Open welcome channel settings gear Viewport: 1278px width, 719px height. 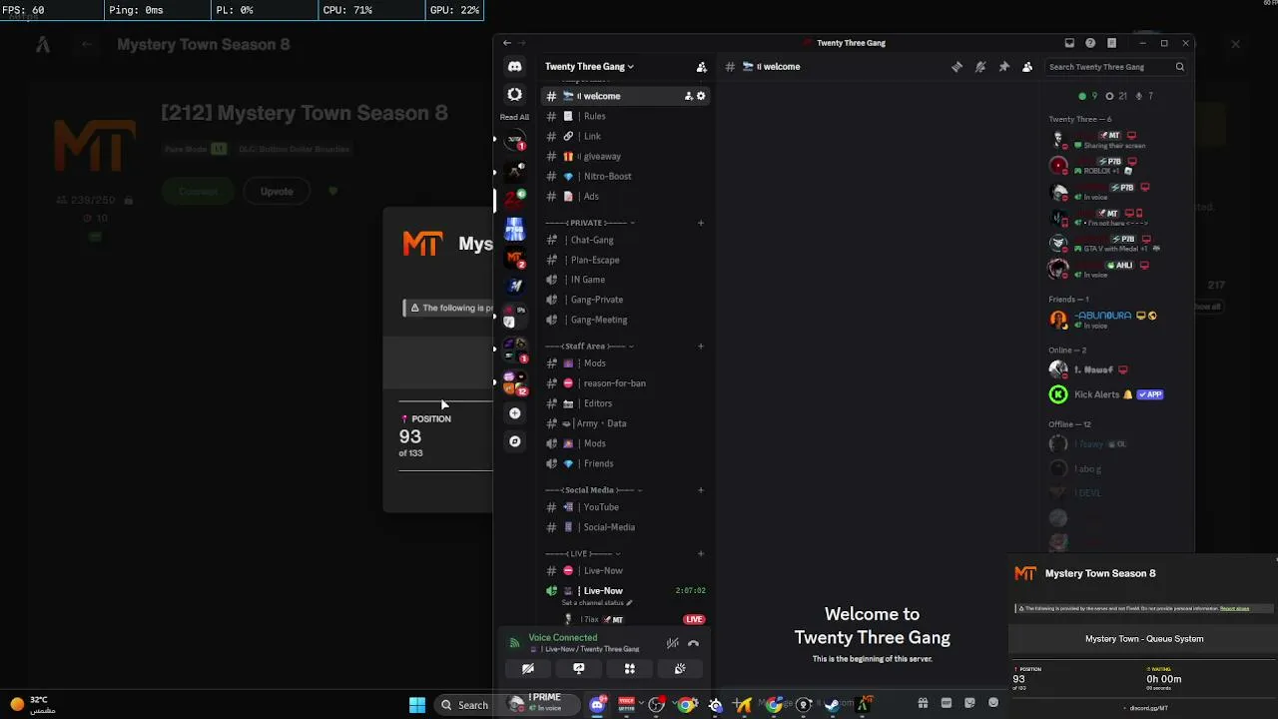pos(701,96)
